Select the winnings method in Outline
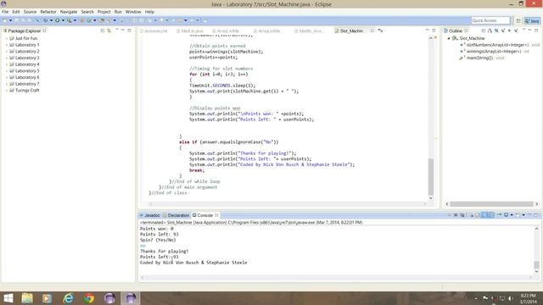 click(x=494, y=52)
